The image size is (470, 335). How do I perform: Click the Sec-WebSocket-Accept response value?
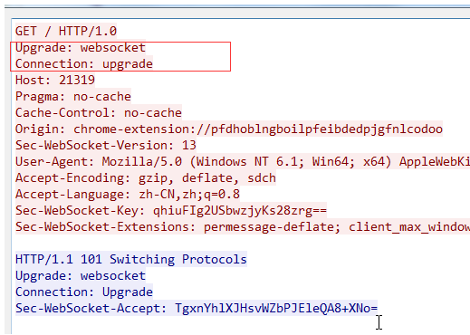276,308
